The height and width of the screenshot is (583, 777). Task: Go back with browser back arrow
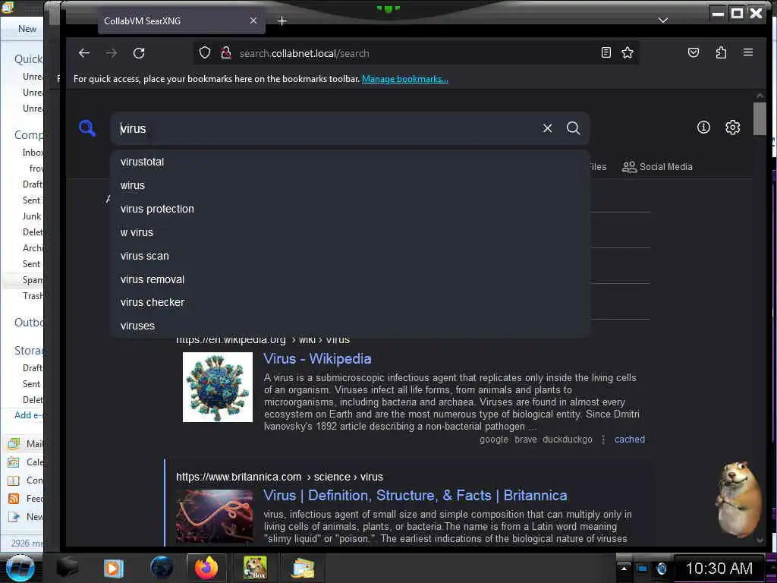(x=84, y=53)
